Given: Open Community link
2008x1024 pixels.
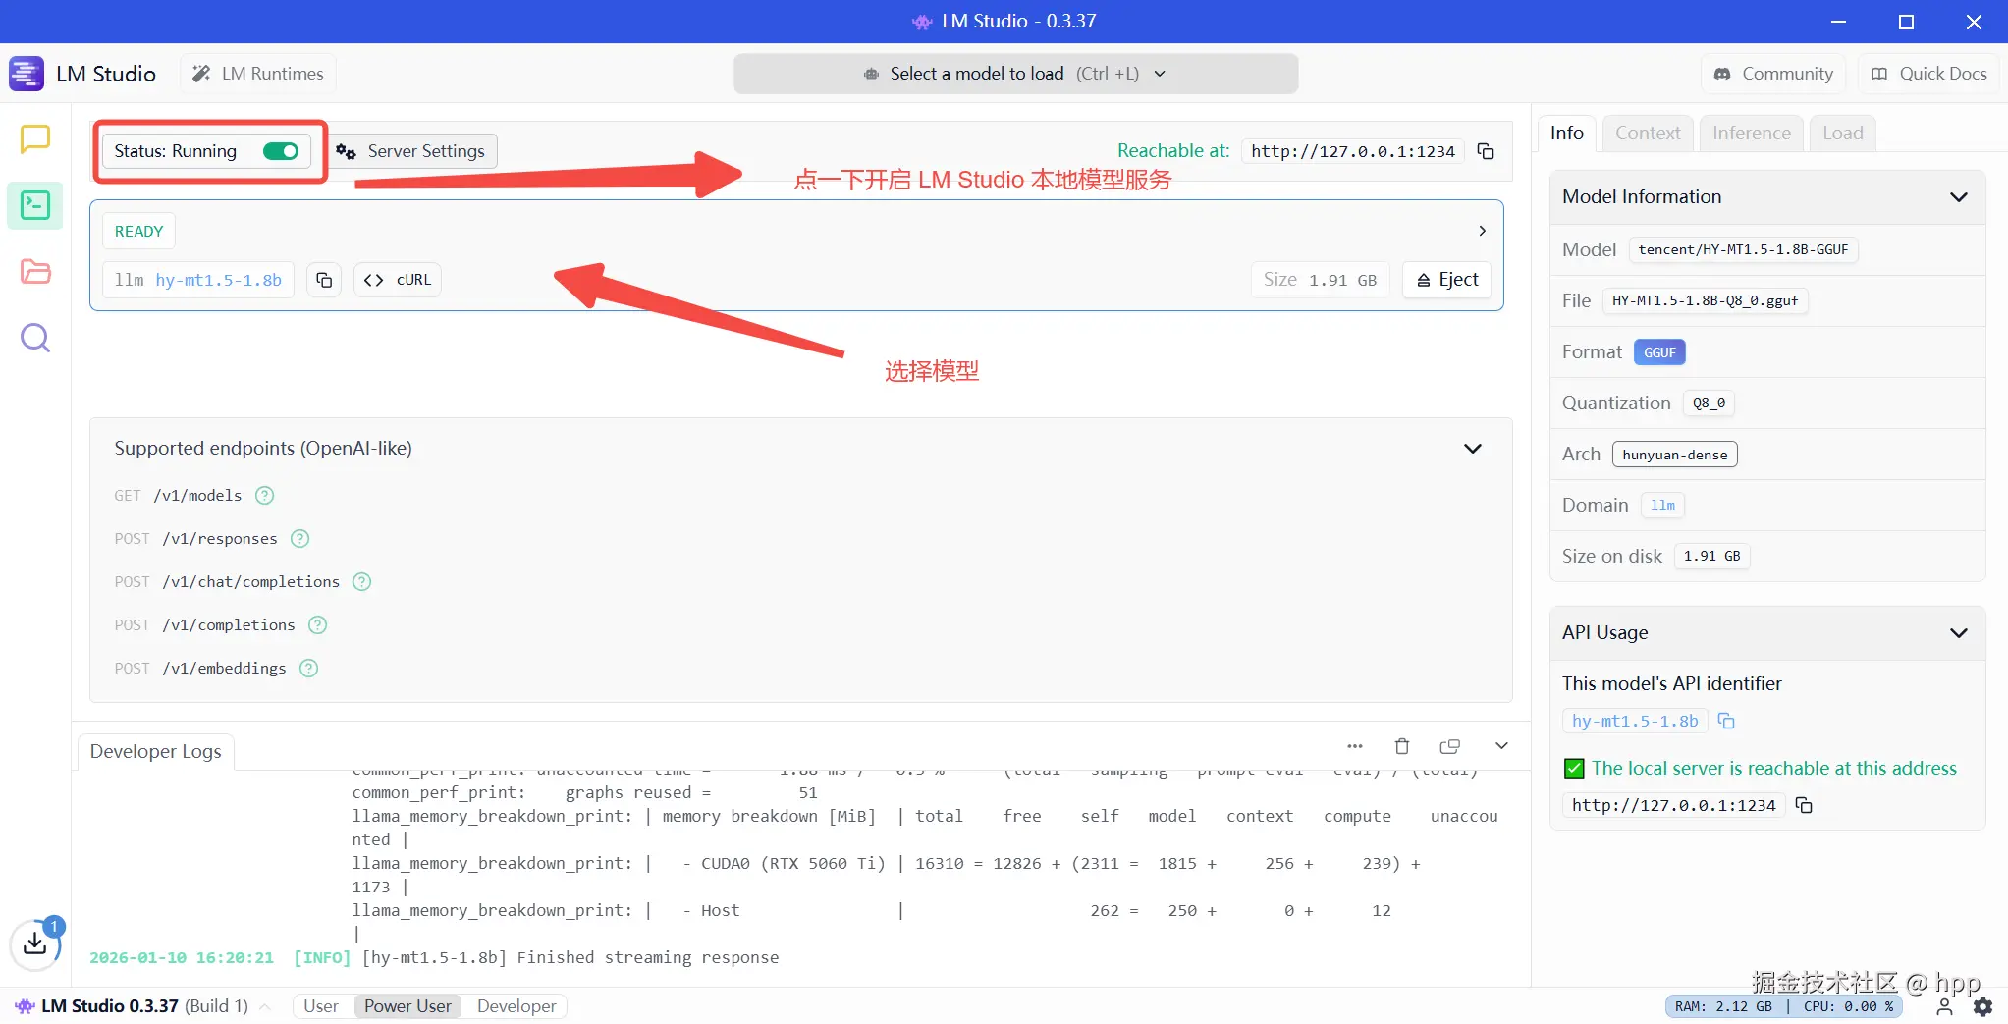Looking at the screenshot, I should click(1773, 74).
